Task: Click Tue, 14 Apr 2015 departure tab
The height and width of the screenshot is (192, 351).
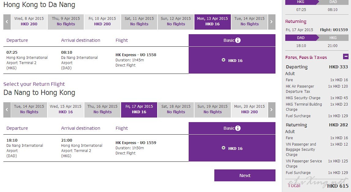Action: [249, 22]
